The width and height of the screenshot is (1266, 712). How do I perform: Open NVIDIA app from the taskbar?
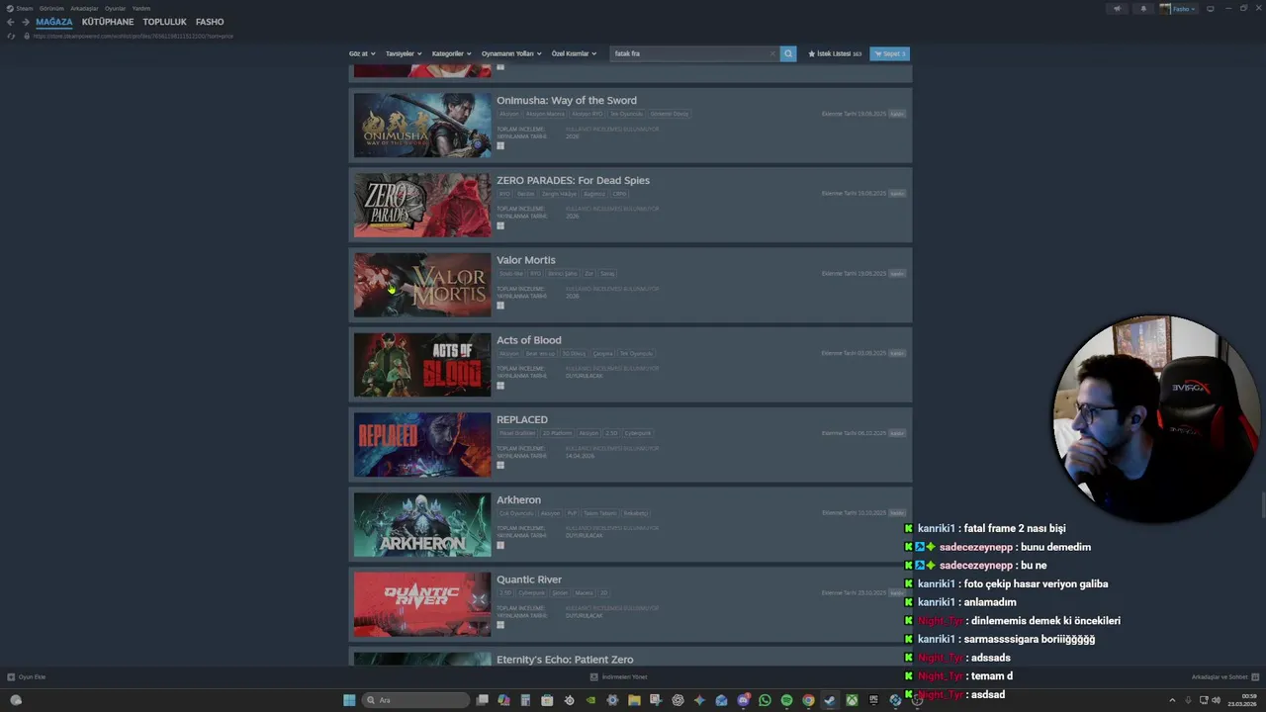(590, 700)
